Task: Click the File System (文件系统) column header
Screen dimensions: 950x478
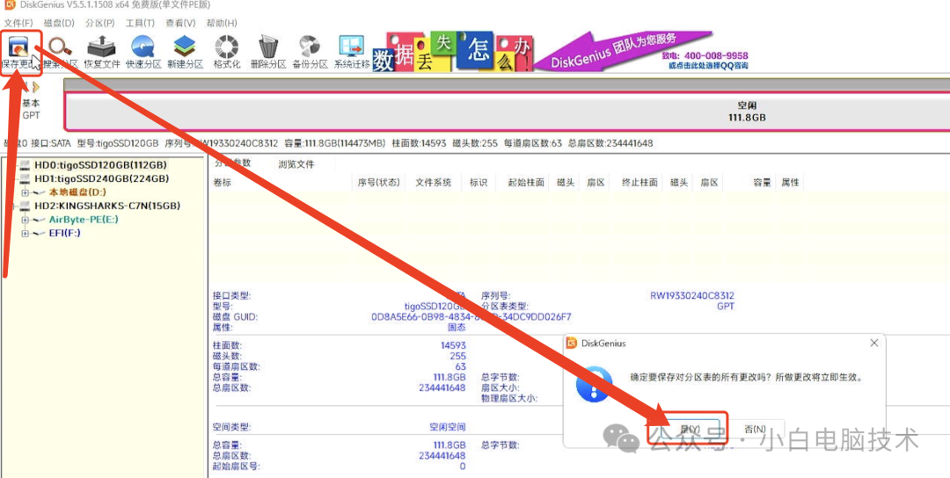Action: point(433,182)
